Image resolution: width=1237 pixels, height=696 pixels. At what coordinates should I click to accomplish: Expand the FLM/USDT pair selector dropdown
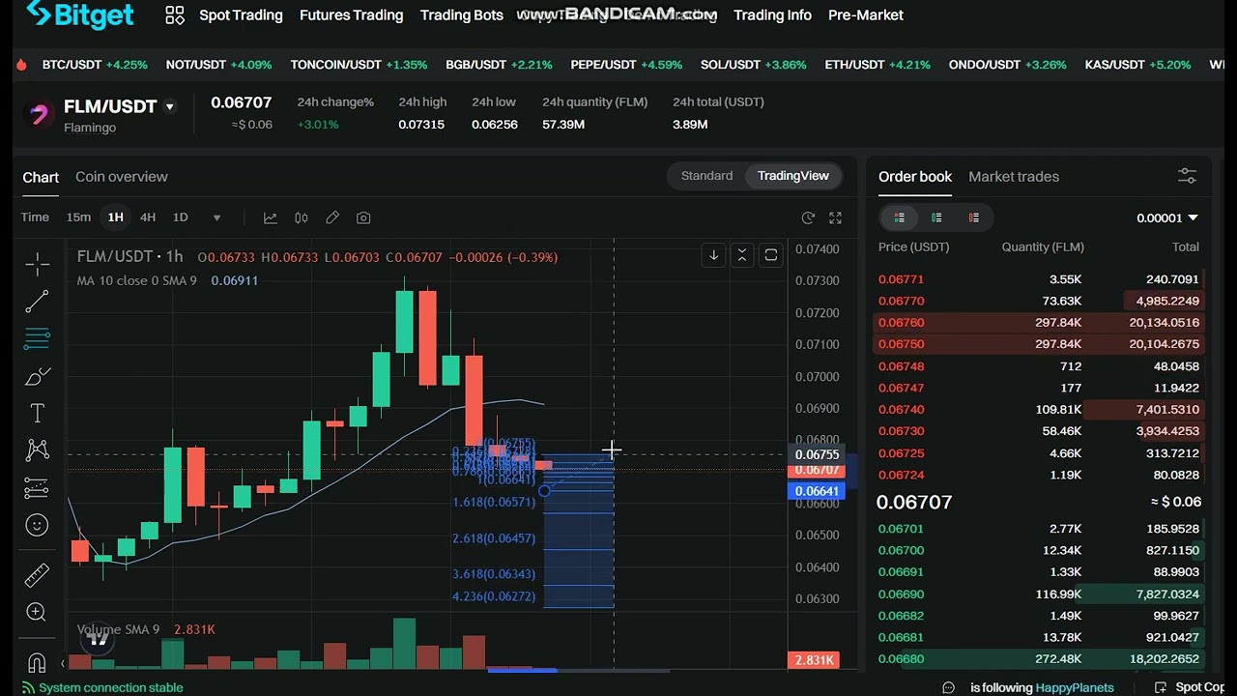(x=170, y=107)
